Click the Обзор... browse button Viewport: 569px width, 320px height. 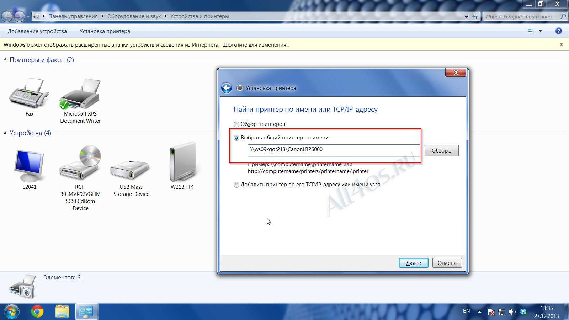(x=441, y=151)
